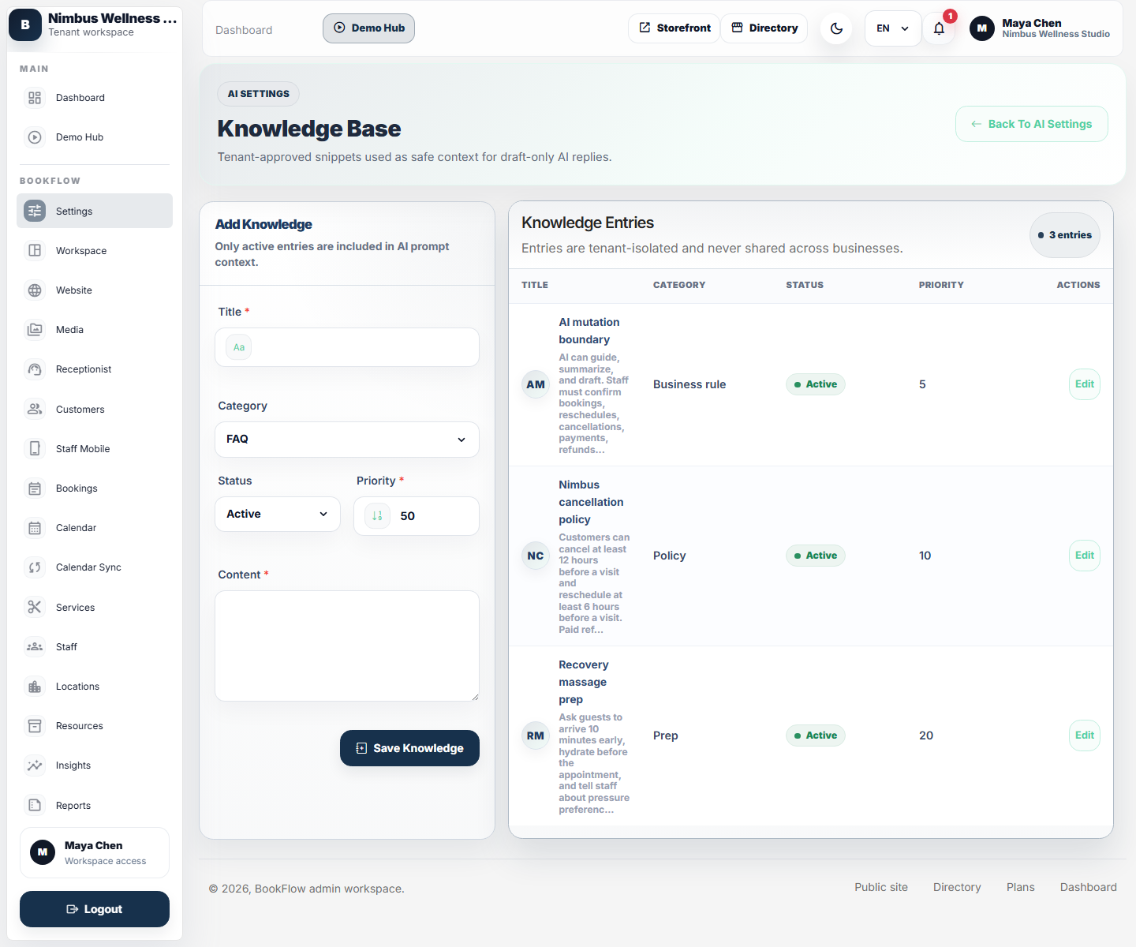This screenshot has height=947, width=1136.
Task: Open notifications bell icon
Action: (x=939, y=28)
